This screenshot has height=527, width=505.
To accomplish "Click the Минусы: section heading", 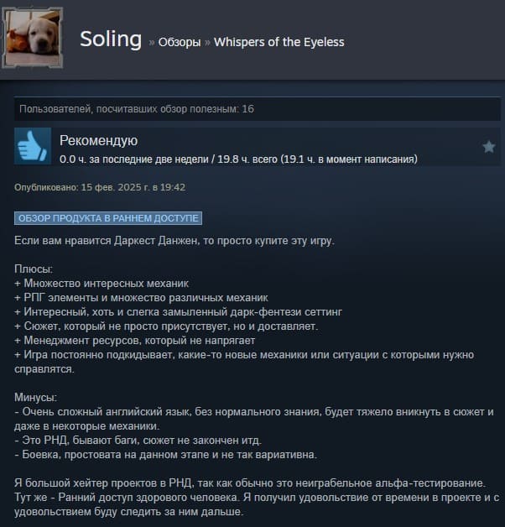I will point(35,397).
